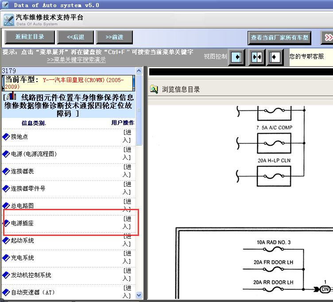This screenshot has height=302, width=333.
Task: Click the blue book icon for 充电系统
Action: (x=6, y=258)
